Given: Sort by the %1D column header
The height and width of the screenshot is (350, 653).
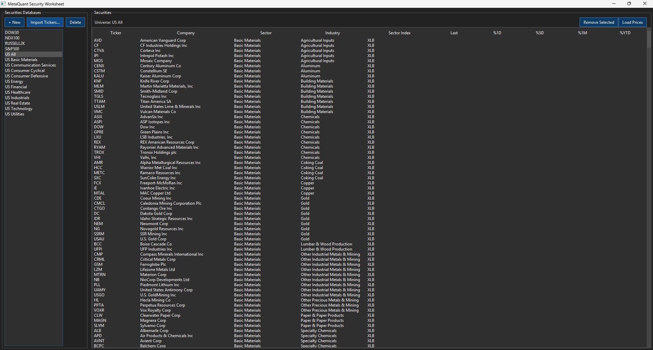Looking at the screenshot, I should pyautogui.click(x=497, y=33).
